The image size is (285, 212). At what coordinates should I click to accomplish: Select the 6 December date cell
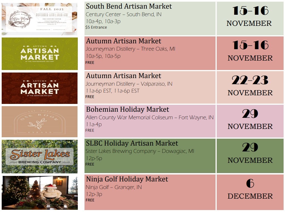(x=250, y=189)
